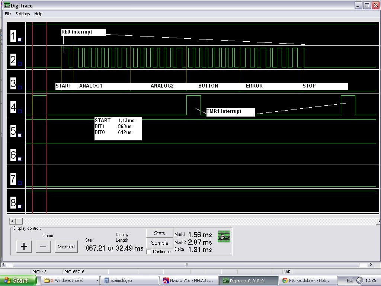Image resolution: width=381 pixels, height=286 pixels.
Task: Toggle channel 1 trigger square
Action: (x=20, y=39)
